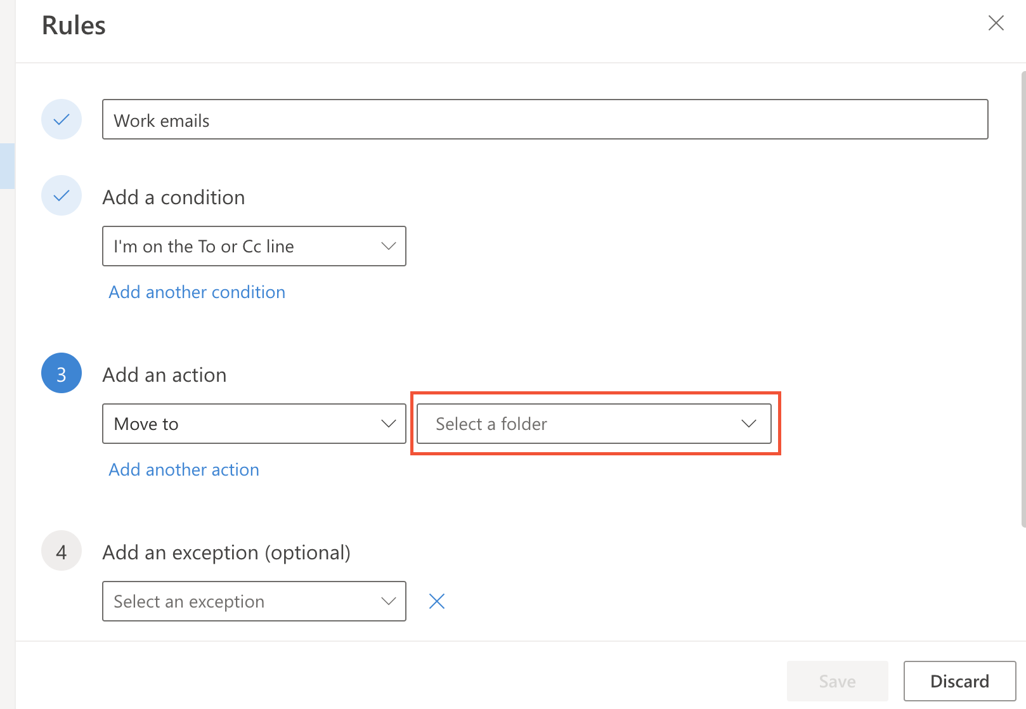Click the step 4 circle icon
Image resolution: width=1026 pixels, height=709 pixels.
61,551
